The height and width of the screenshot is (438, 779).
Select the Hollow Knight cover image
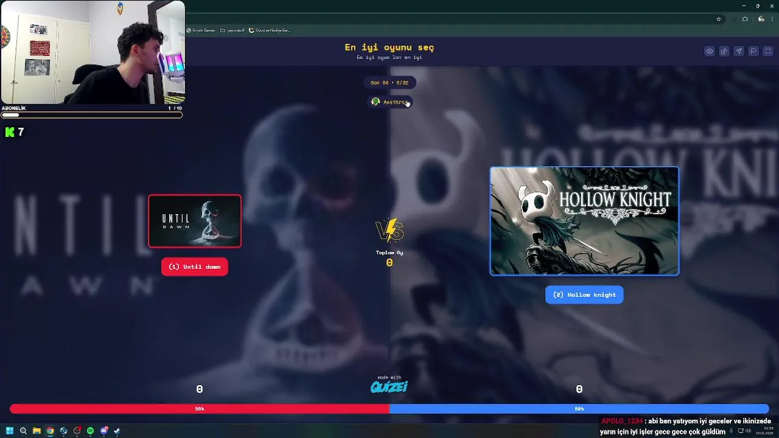click(584, 221)
